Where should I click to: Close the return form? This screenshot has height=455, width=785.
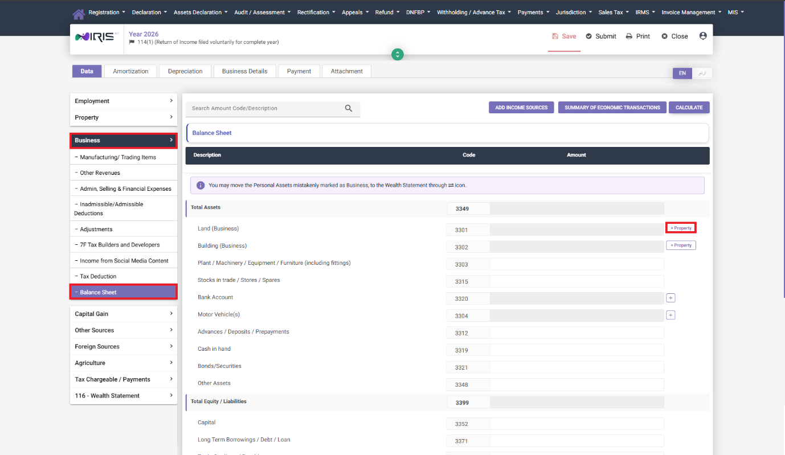pyautogui.click(x=674, y=36)
